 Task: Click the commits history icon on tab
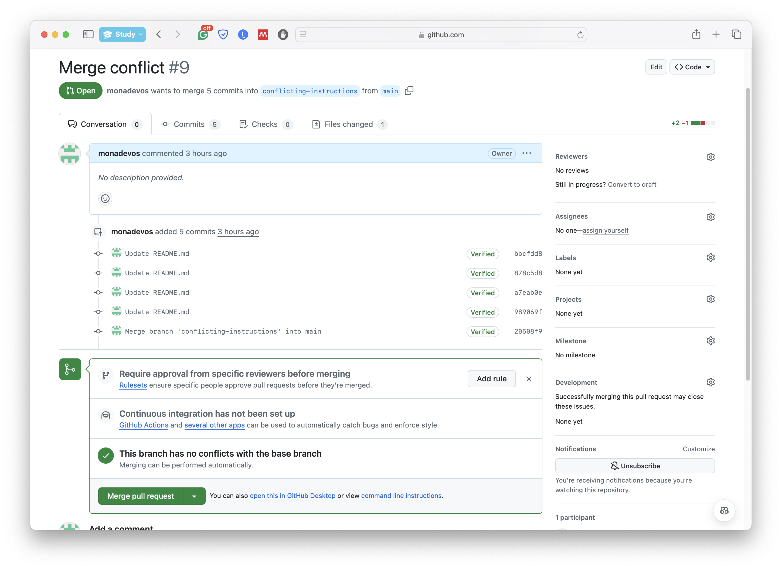tap(165, 124)
